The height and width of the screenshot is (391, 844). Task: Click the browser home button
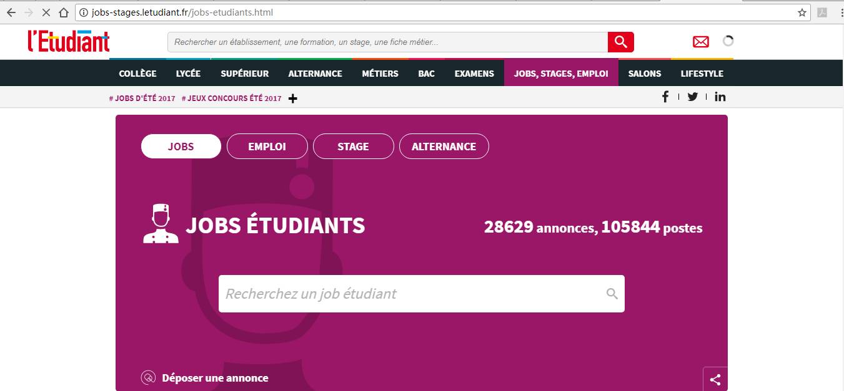tap(63, 12)
